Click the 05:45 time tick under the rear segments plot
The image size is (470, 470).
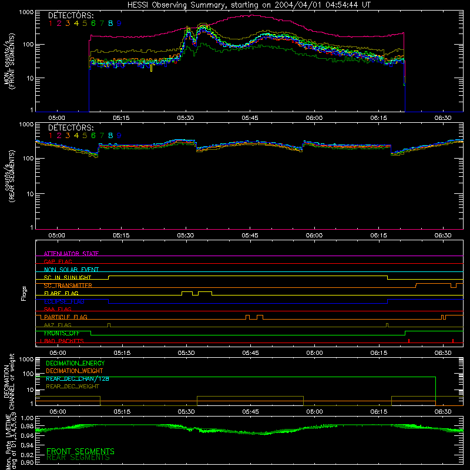pyautogui.click(x=250, y=236)
